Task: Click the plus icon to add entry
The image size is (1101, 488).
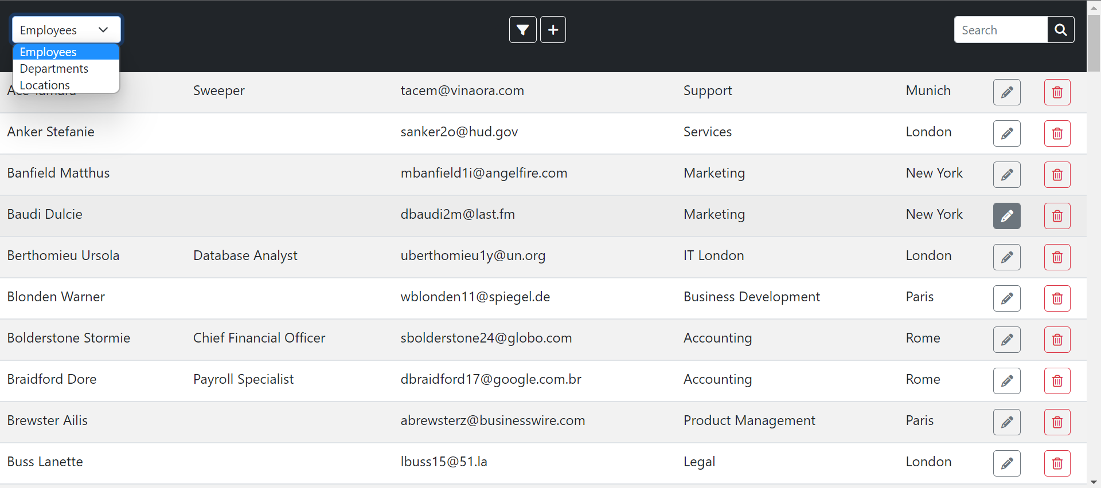Action: coord(553,30)
